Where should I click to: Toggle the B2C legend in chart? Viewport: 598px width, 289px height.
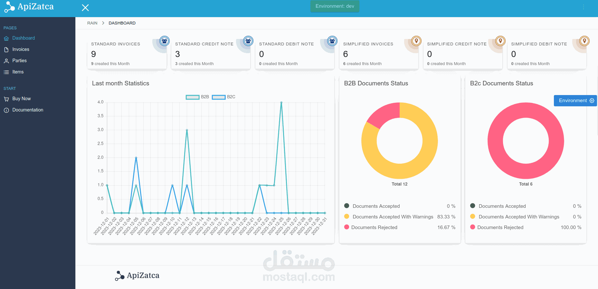coord(223,97)
